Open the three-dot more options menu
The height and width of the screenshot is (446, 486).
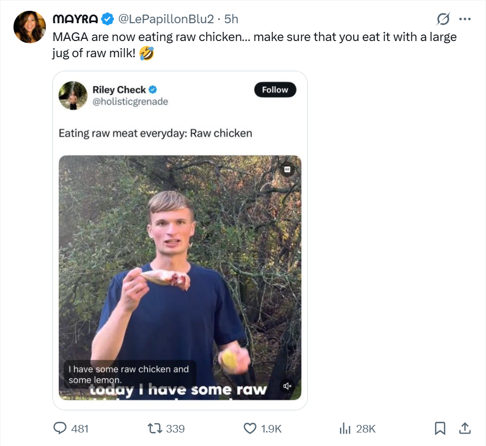point(464,19)
